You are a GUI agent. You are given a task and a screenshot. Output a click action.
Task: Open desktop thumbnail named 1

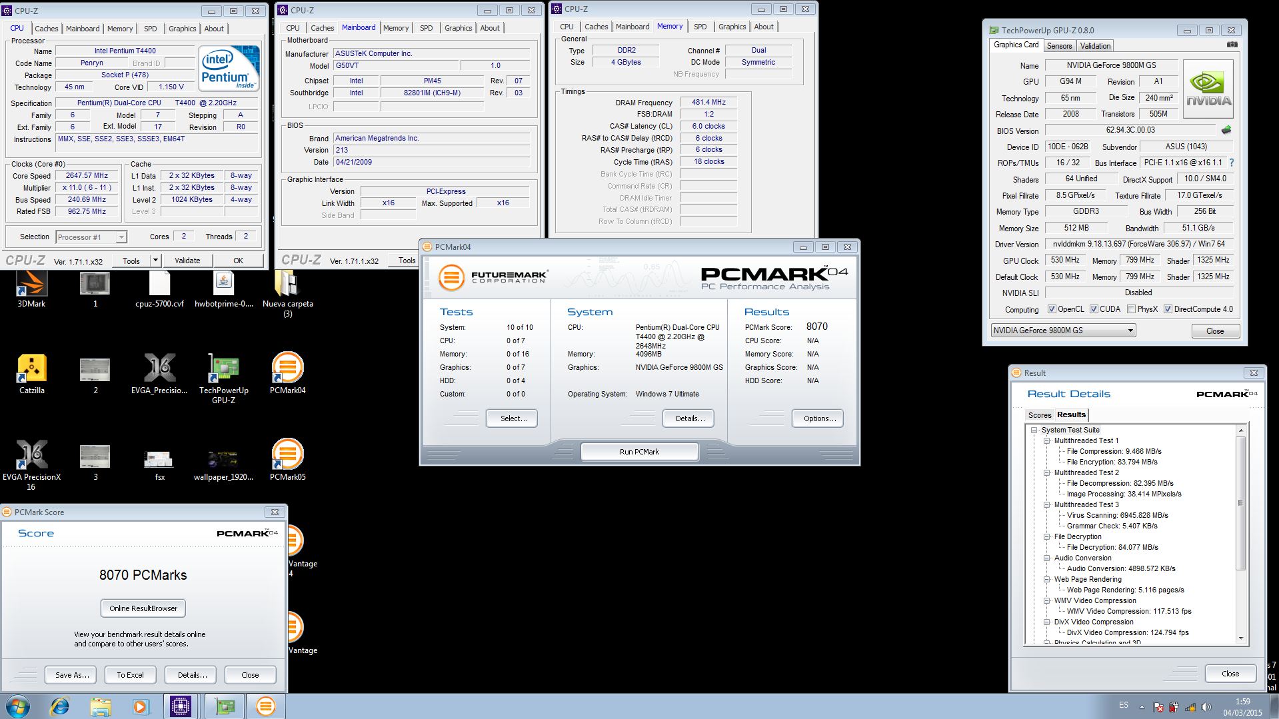(x=95, y=288)
